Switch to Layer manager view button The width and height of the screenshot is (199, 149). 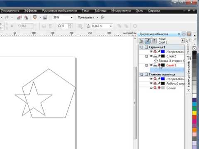[154, 41]
